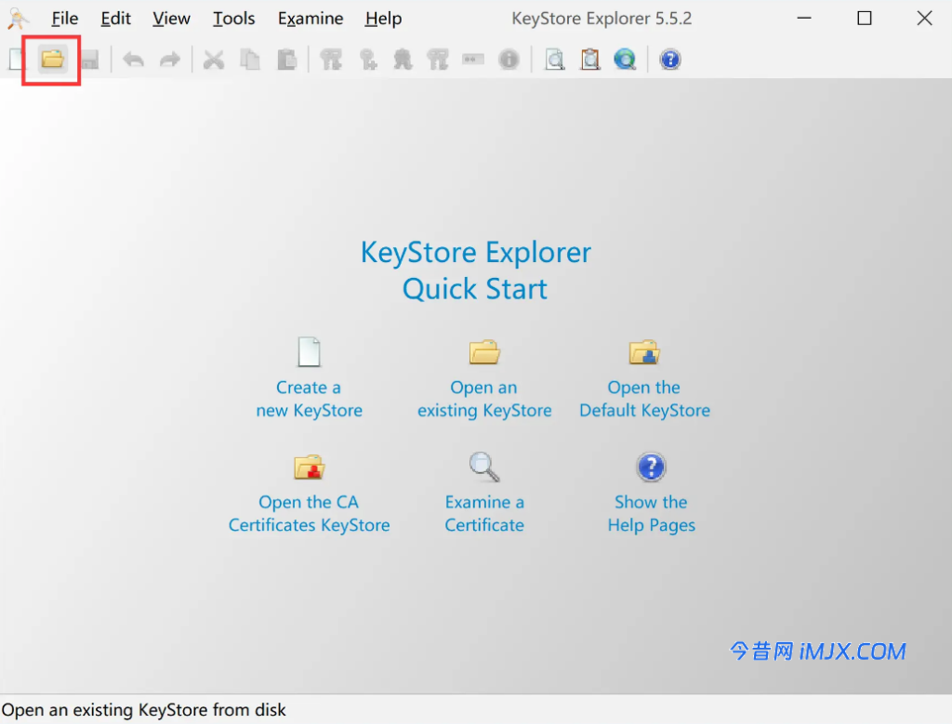Viewport: 952px width, 724px height.
Task: Click the Examine Clipboard toolbar icon
Action: pos(590,59)
